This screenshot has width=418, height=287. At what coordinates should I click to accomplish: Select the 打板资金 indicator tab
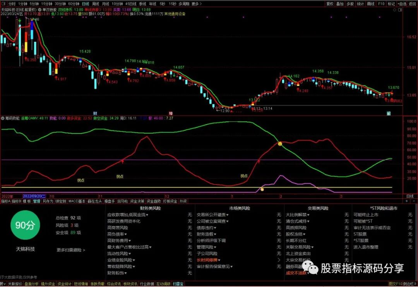pos(170,201)
